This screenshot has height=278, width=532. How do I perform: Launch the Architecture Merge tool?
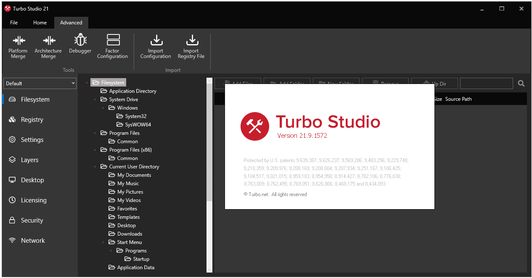[x=48, y=47]
